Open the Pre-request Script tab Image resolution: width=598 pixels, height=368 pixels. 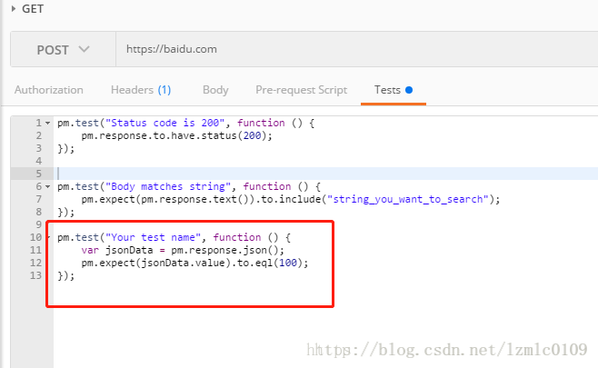coord(302,90)
